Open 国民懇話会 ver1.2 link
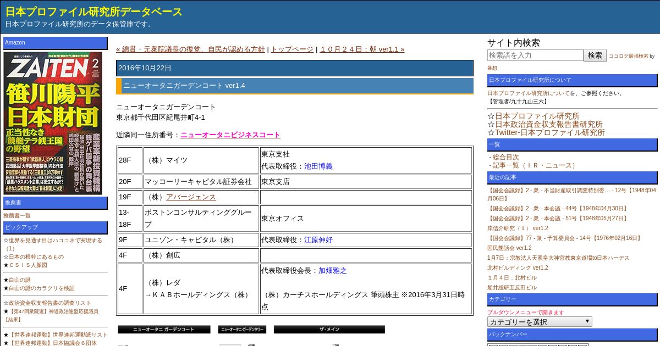Viewport: 660px width, 346px height. pyautogui.click(x=509, y=248)
